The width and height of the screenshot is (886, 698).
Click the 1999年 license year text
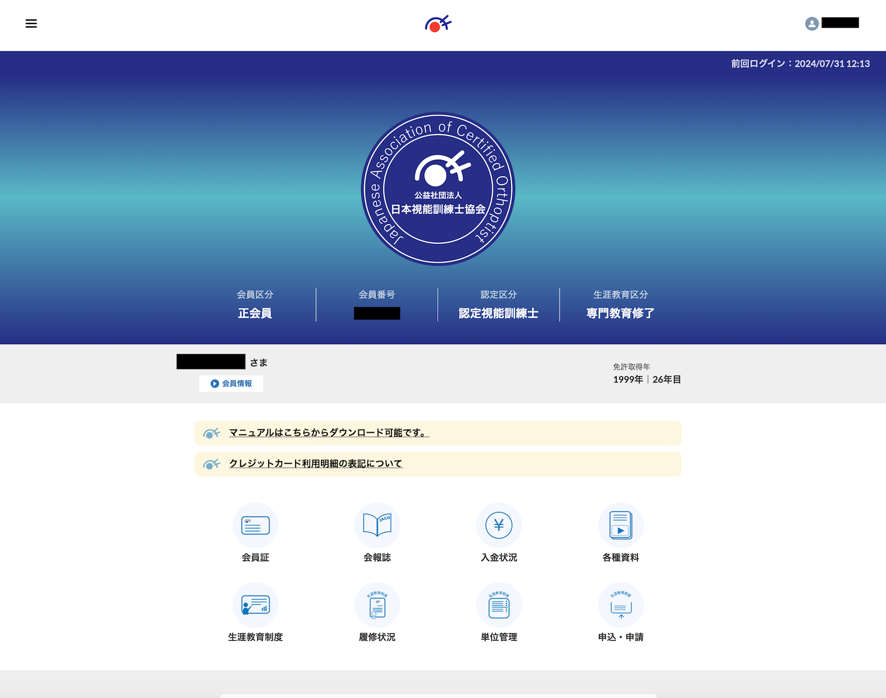(628, 379)
